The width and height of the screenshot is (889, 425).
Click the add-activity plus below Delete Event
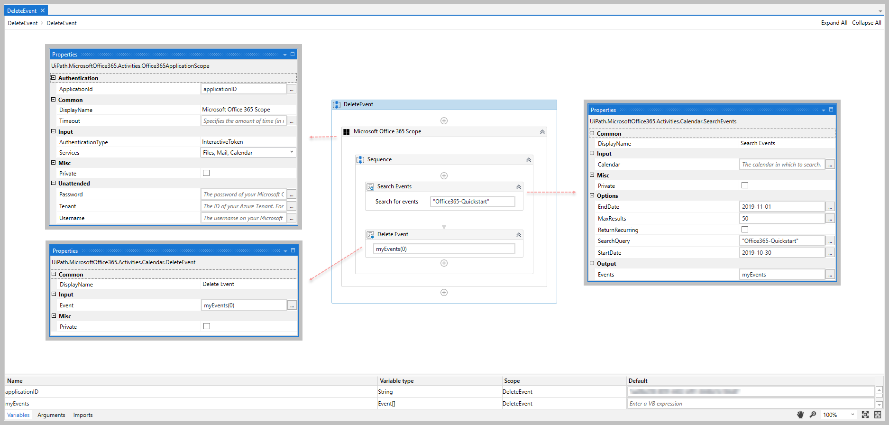coord(444,263)
